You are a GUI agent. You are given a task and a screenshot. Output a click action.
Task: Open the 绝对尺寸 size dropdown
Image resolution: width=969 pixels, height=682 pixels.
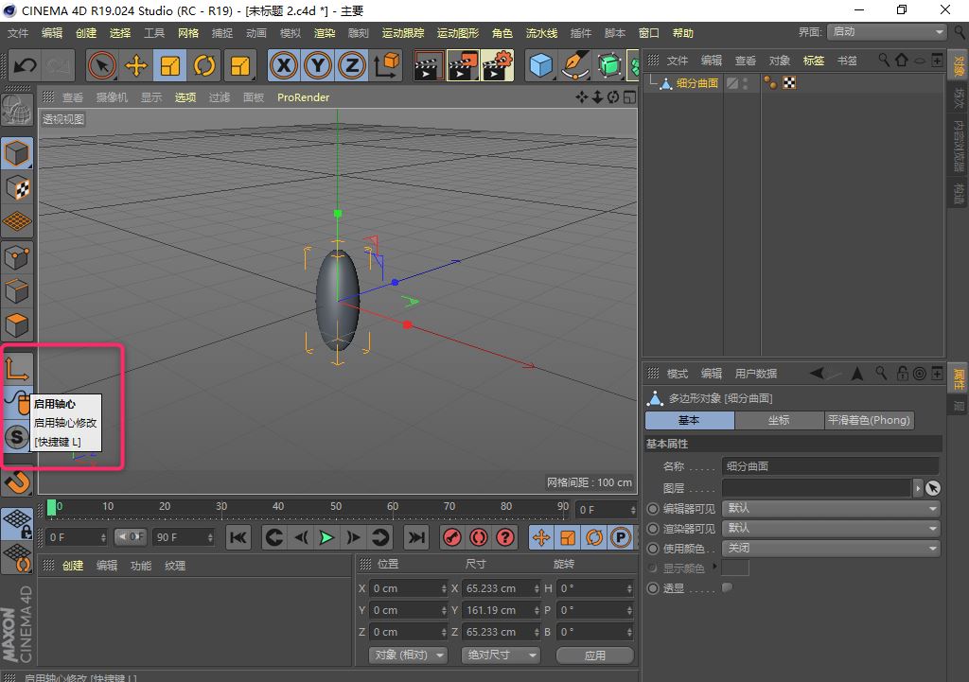pyautogui.click(x=501, y=655)
